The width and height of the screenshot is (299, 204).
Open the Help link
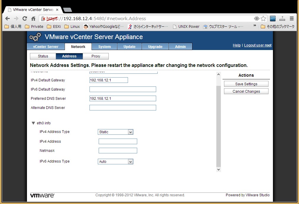tap(237, 45)
